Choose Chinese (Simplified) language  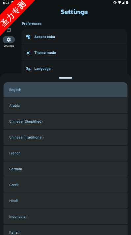65,122
